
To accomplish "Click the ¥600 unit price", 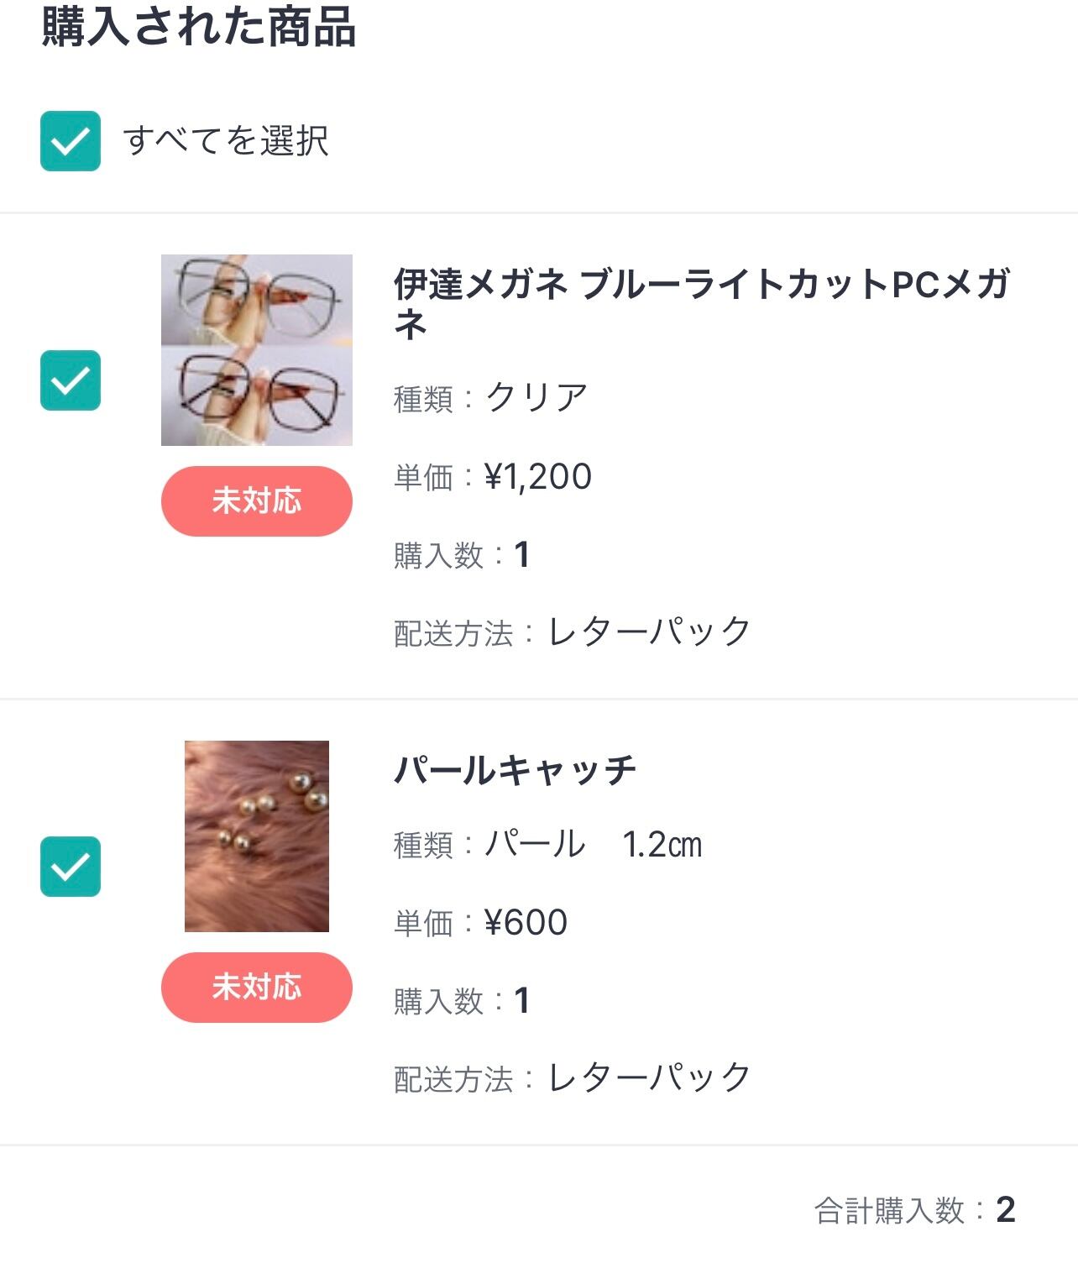I will point(526,923).
